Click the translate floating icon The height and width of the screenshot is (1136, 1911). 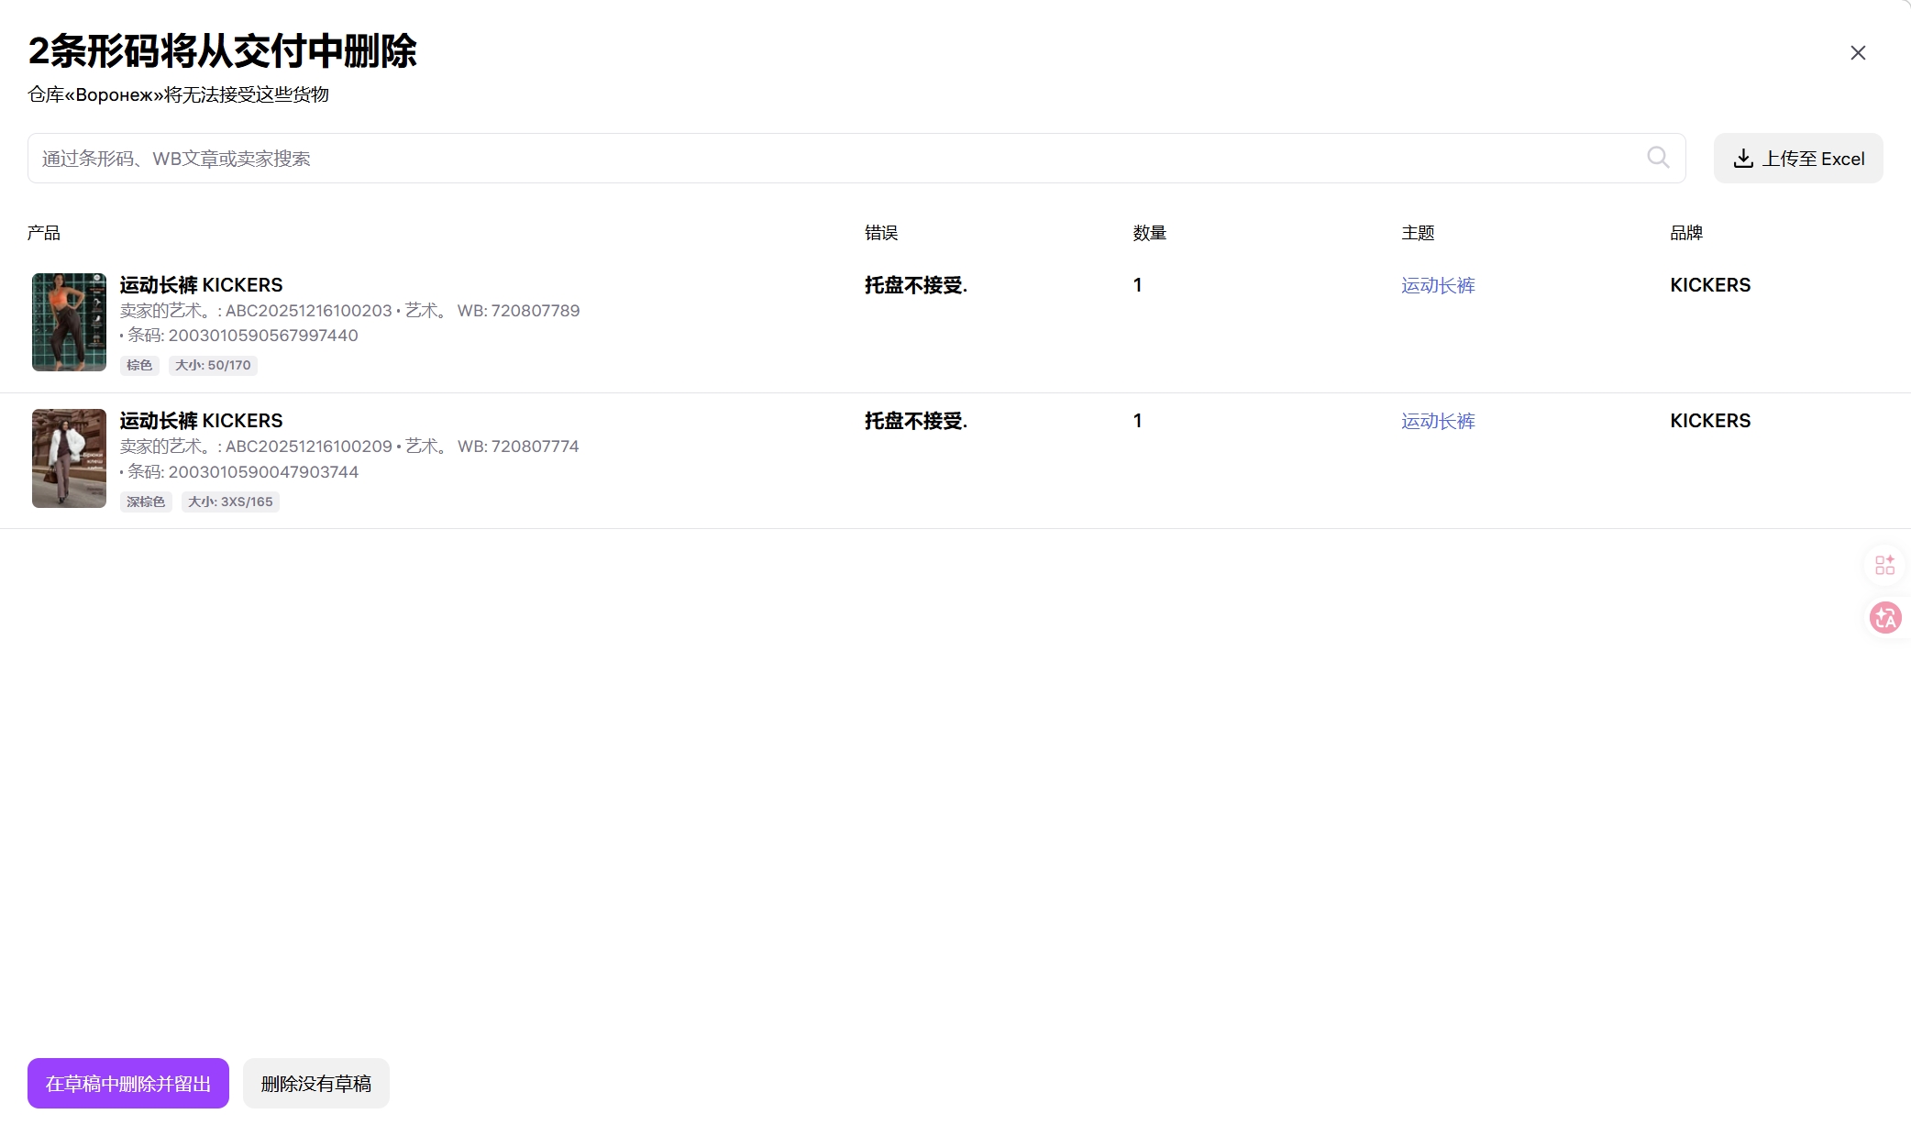tap(1884, 618)
